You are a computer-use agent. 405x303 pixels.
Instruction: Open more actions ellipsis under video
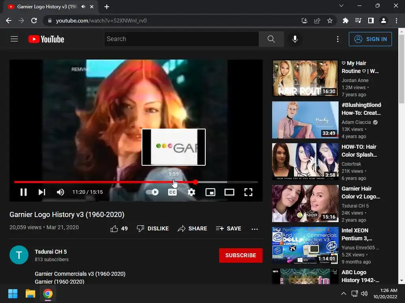pos(255,229)
